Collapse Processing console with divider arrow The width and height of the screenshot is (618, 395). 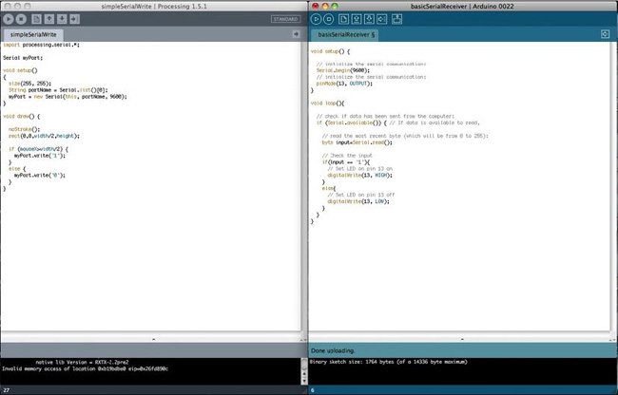[154, 339]
